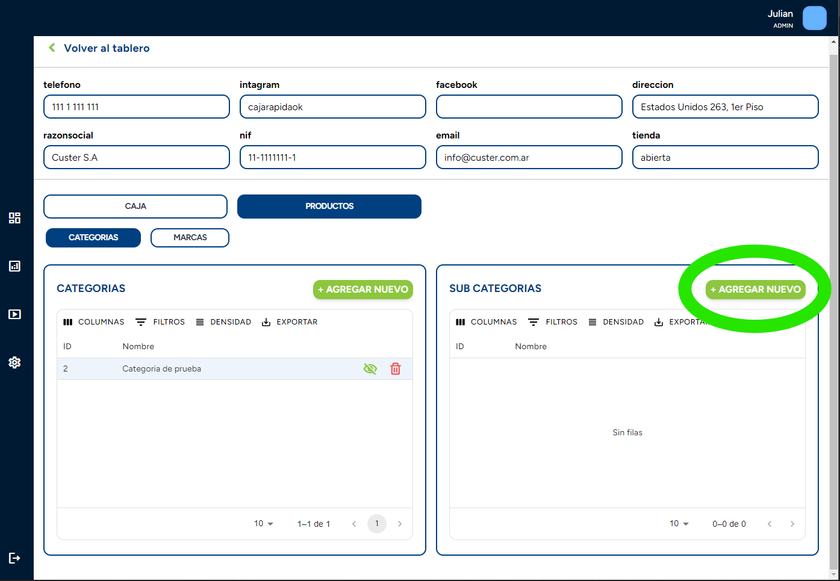Toggle visibility of 'Categoria de prueba'
Image resolution: width=840 pixels, height=581 pixels.
pyautogui.click(x=370, y=369)
